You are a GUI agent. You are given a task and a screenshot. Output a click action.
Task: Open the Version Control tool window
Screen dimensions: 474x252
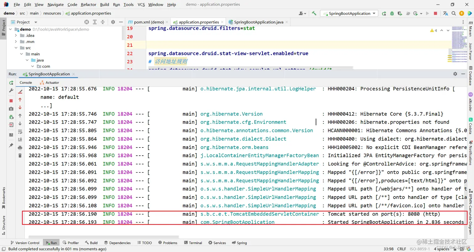point(25,243)
